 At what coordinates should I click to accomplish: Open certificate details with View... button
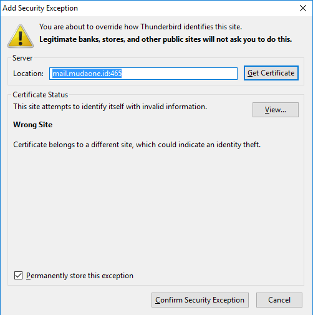[x=276, y=110]
